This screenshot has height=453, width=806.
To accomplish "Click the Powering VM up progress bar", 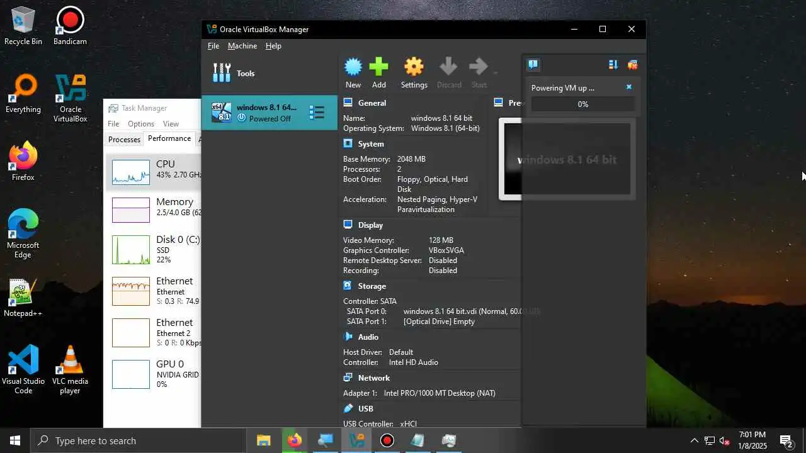I will 583,104.
